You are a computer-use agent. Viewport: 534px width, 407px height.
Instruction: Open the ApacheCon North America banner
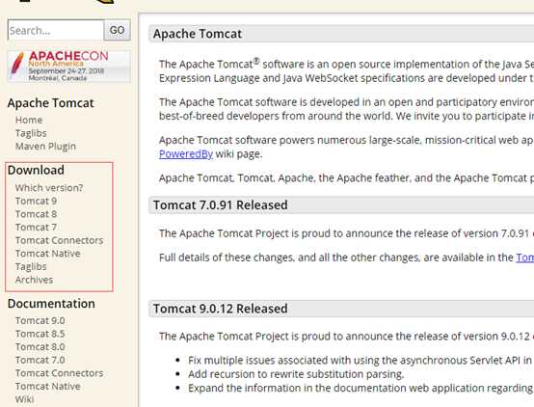pyautogui.click(x=68, y=67)
